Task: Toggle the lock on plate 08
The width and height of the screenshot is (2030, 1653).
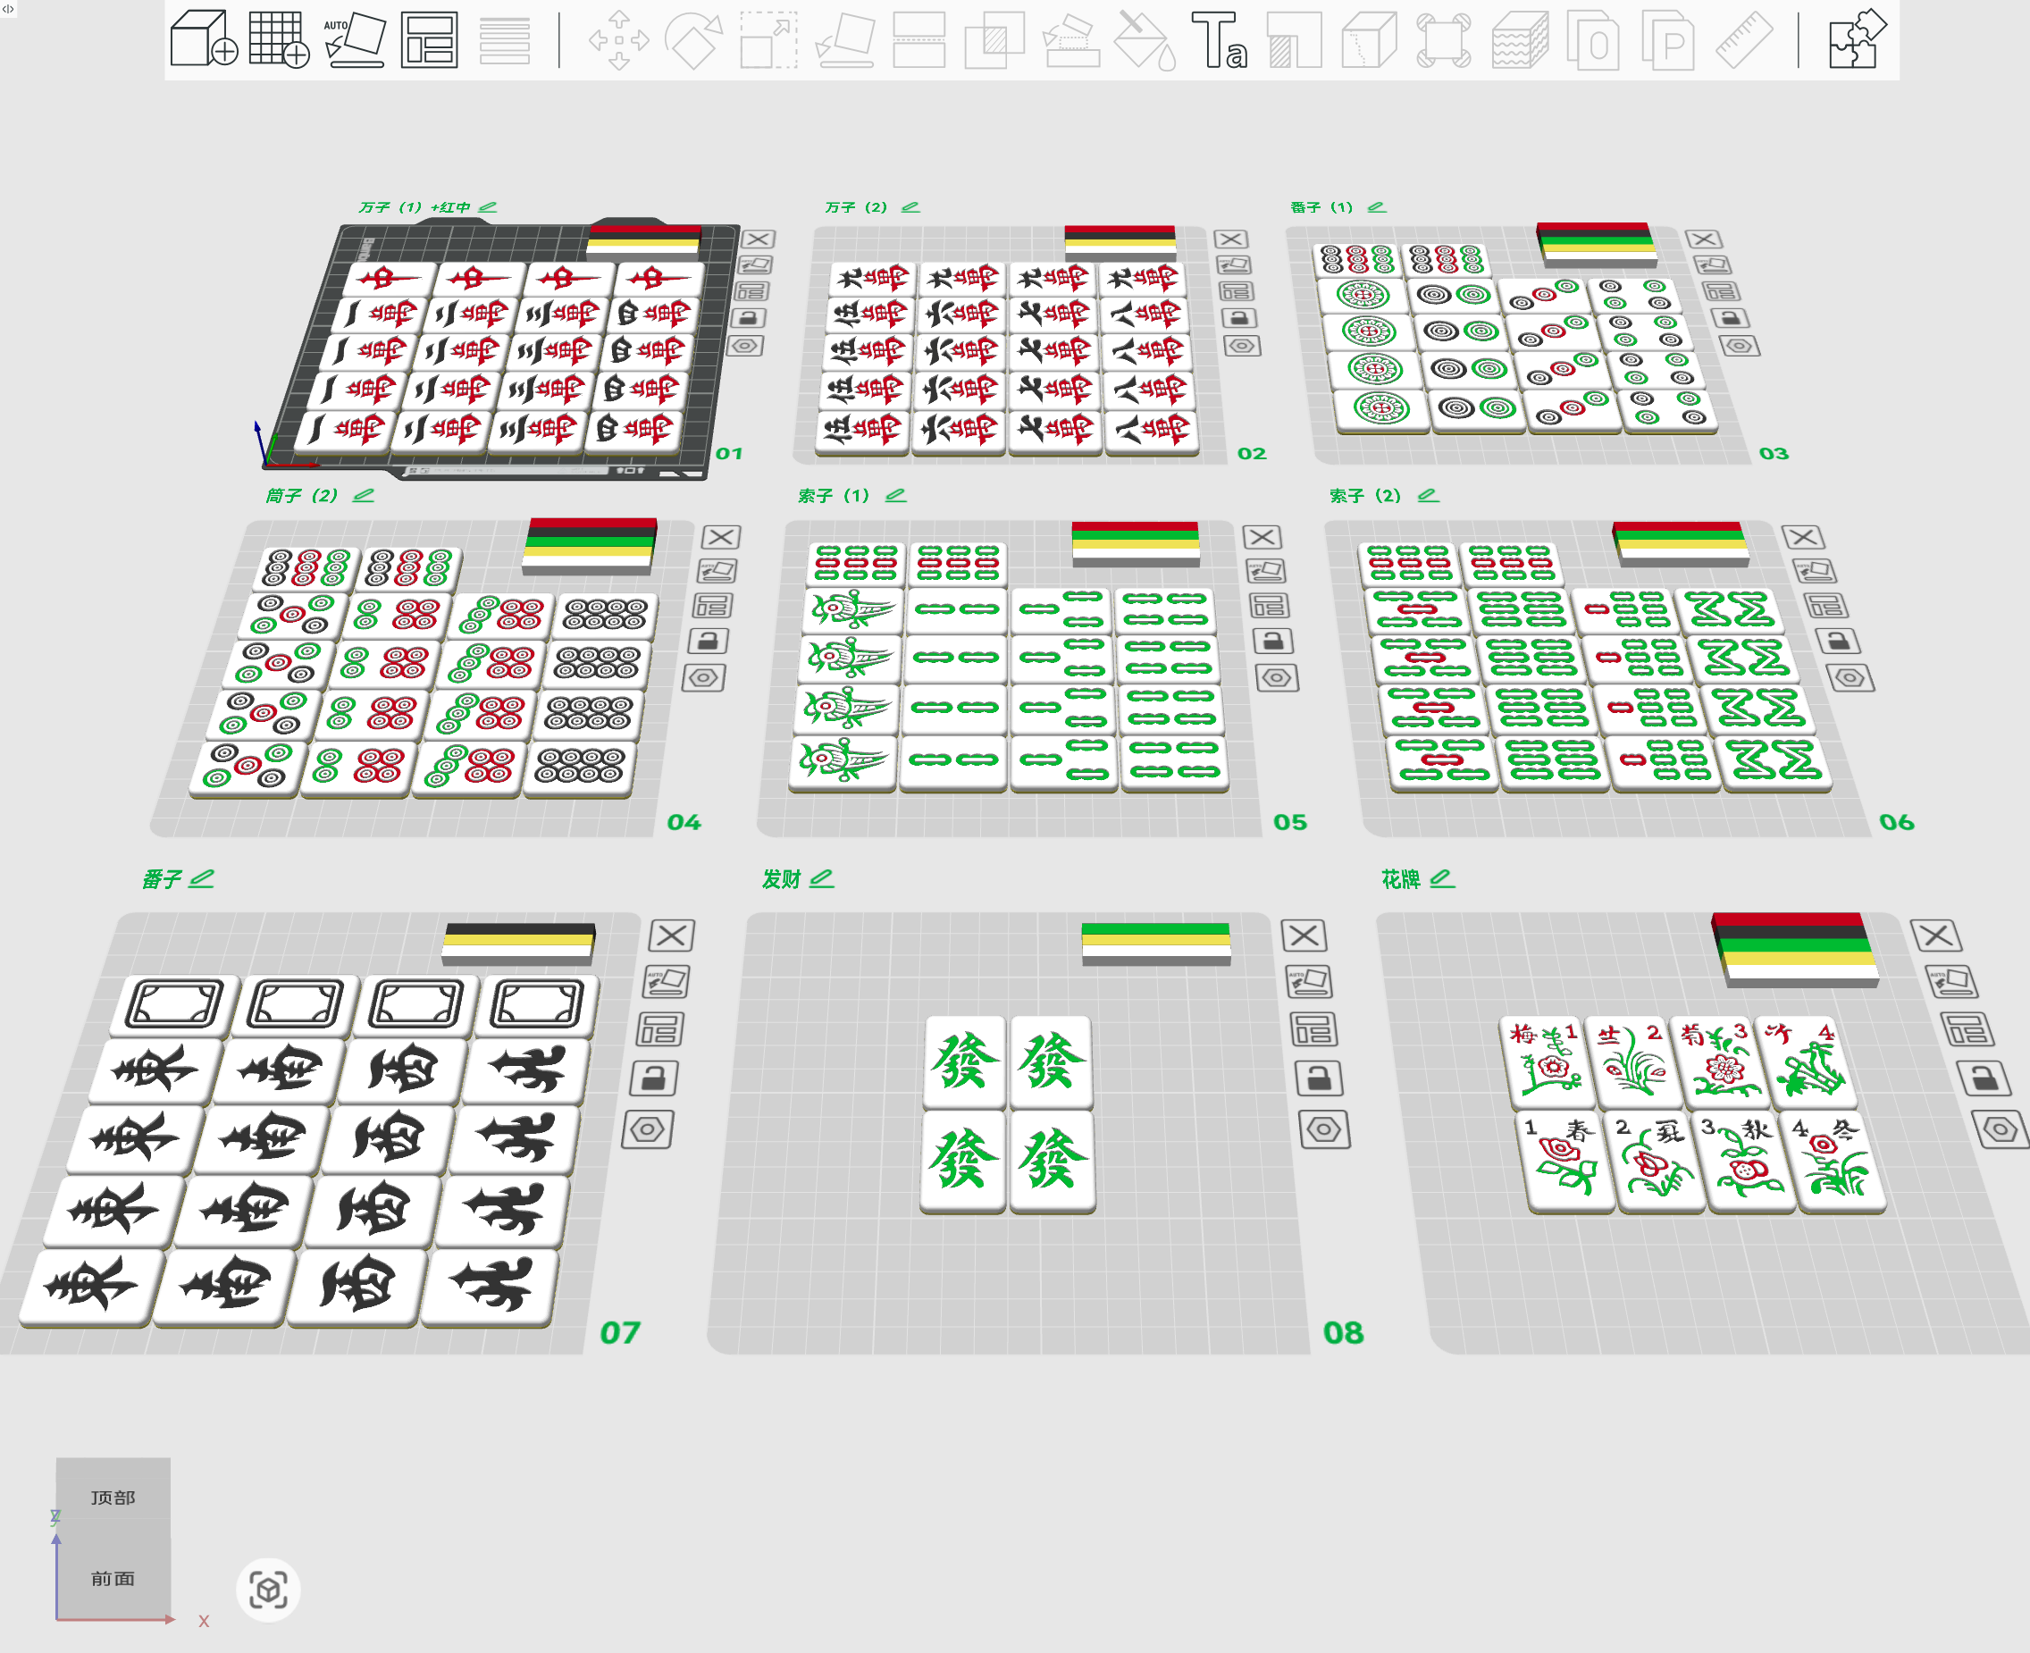Action: point(1319,1078)
